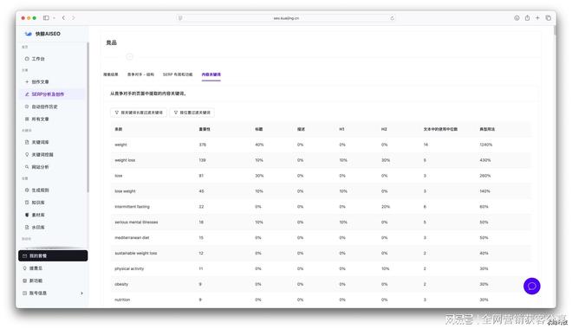572x329 pixels.
Task: Select the 'weight loss' keyword row
Action: [x=321, y=160]
